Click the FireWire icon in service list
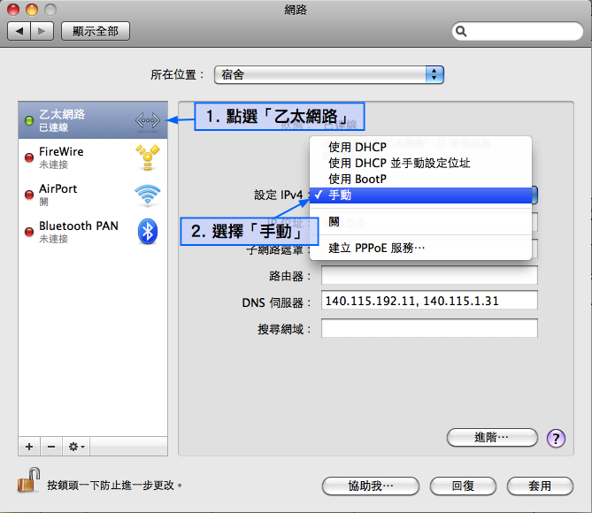592x513 pixels. tap(147, 157)
